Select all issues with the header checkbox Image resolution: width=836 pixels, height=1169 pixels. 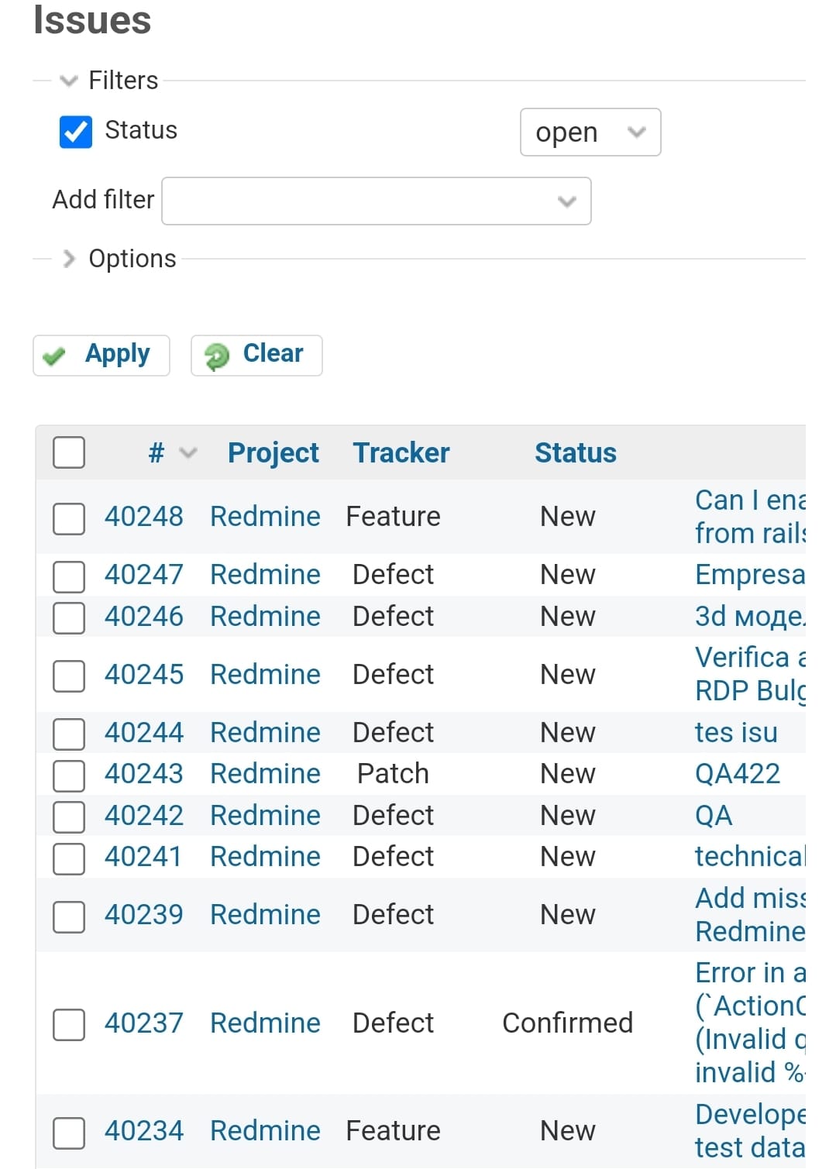[68, 452]
